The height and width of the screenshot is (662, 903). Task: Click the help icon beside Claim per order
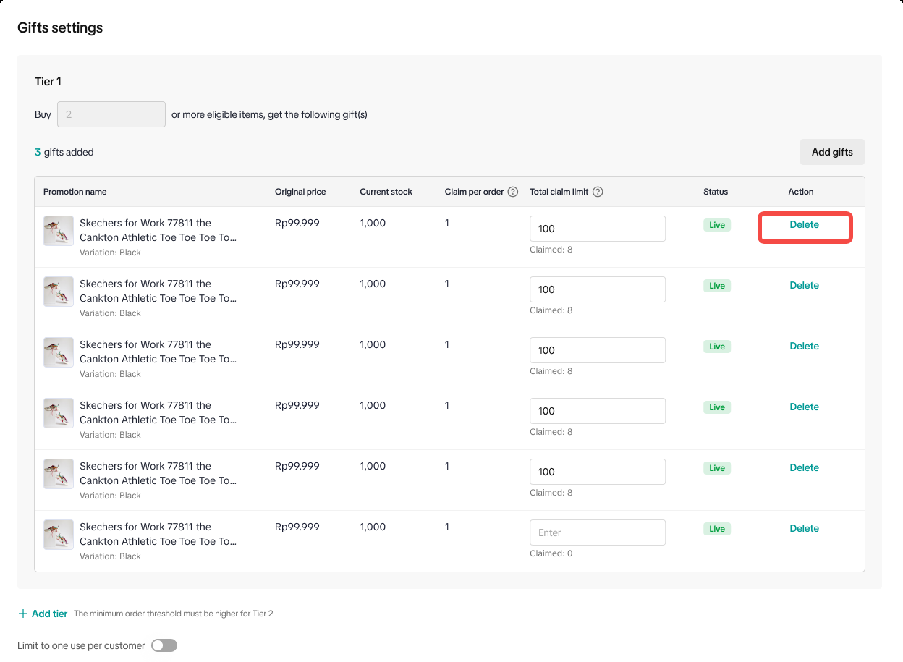click(x=512, y=192)
